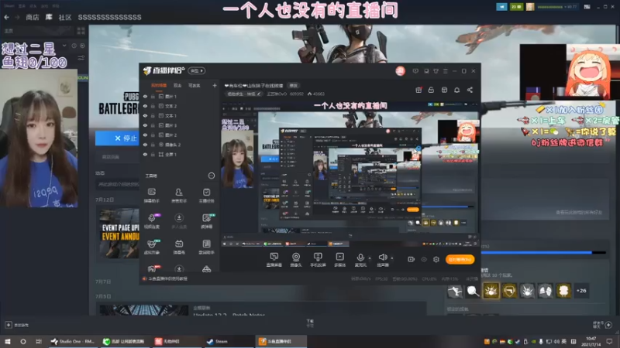Open the Windows Start menu

coord(7,341)
